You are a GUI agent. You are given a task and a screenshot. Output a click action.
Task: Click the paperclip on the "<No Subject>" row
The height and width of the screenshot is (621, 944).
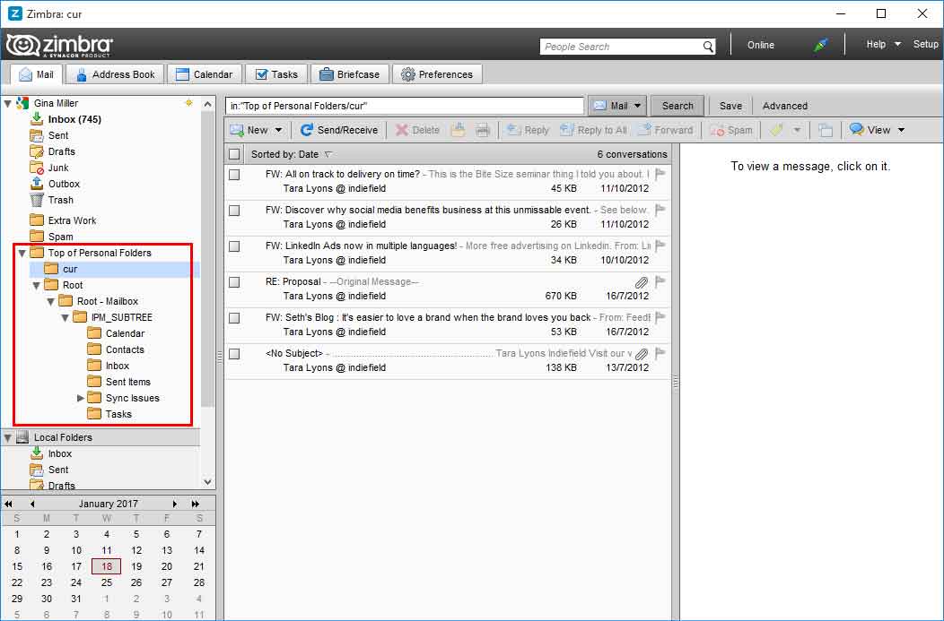[642, 354]
